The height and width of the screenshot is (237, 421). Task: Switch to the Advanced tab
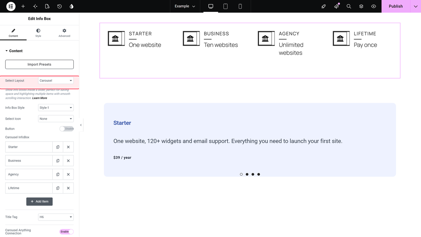64,33
